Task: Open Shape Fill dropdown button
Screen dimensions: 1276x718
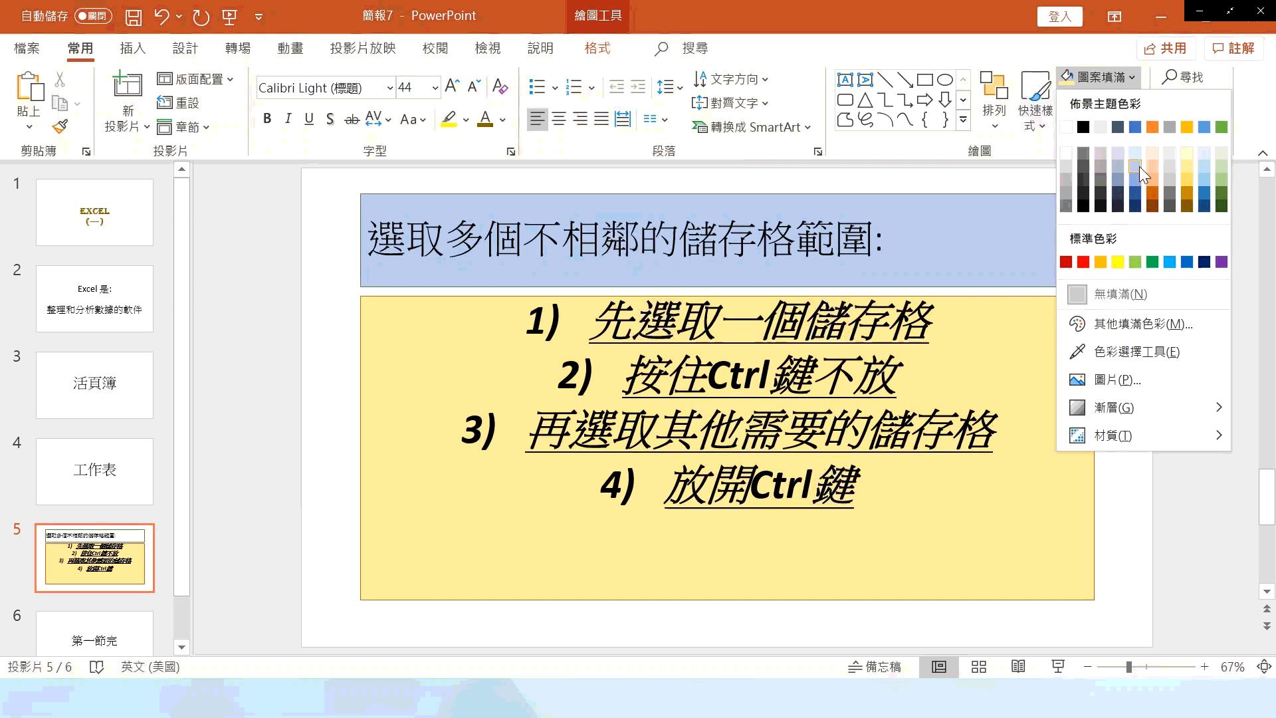Action: tap(1099, 77)
